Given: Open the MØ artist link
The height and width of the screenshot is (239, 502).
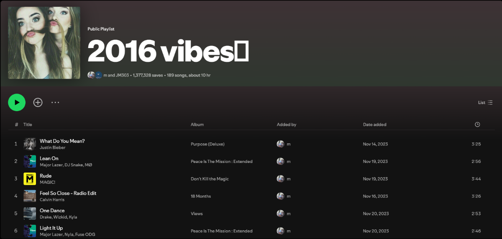Looking at the screenshot, I should (x=88, y=165).
